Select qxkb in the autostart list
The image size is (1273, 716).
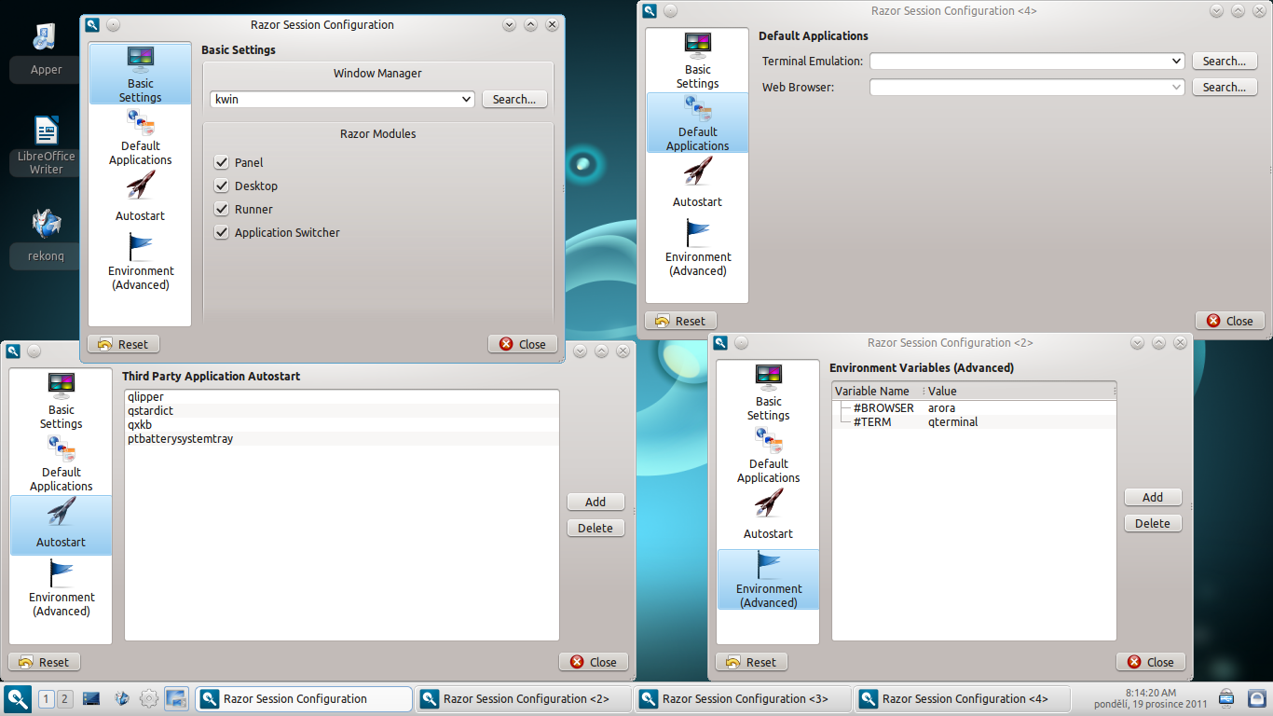point(341,424)
